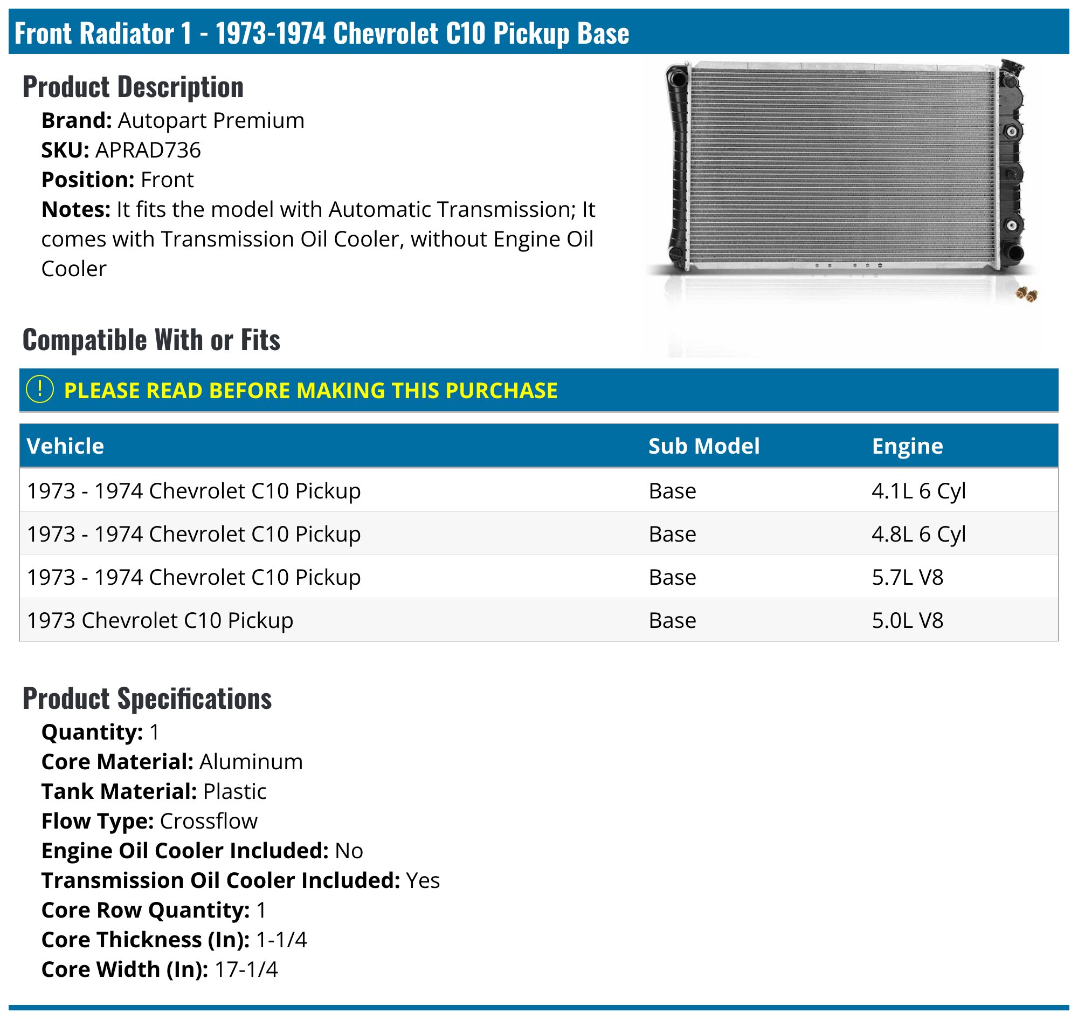Select the Sub Model column header
This screenshot has height=1019, width=1078.
click(x=704, y=446)
